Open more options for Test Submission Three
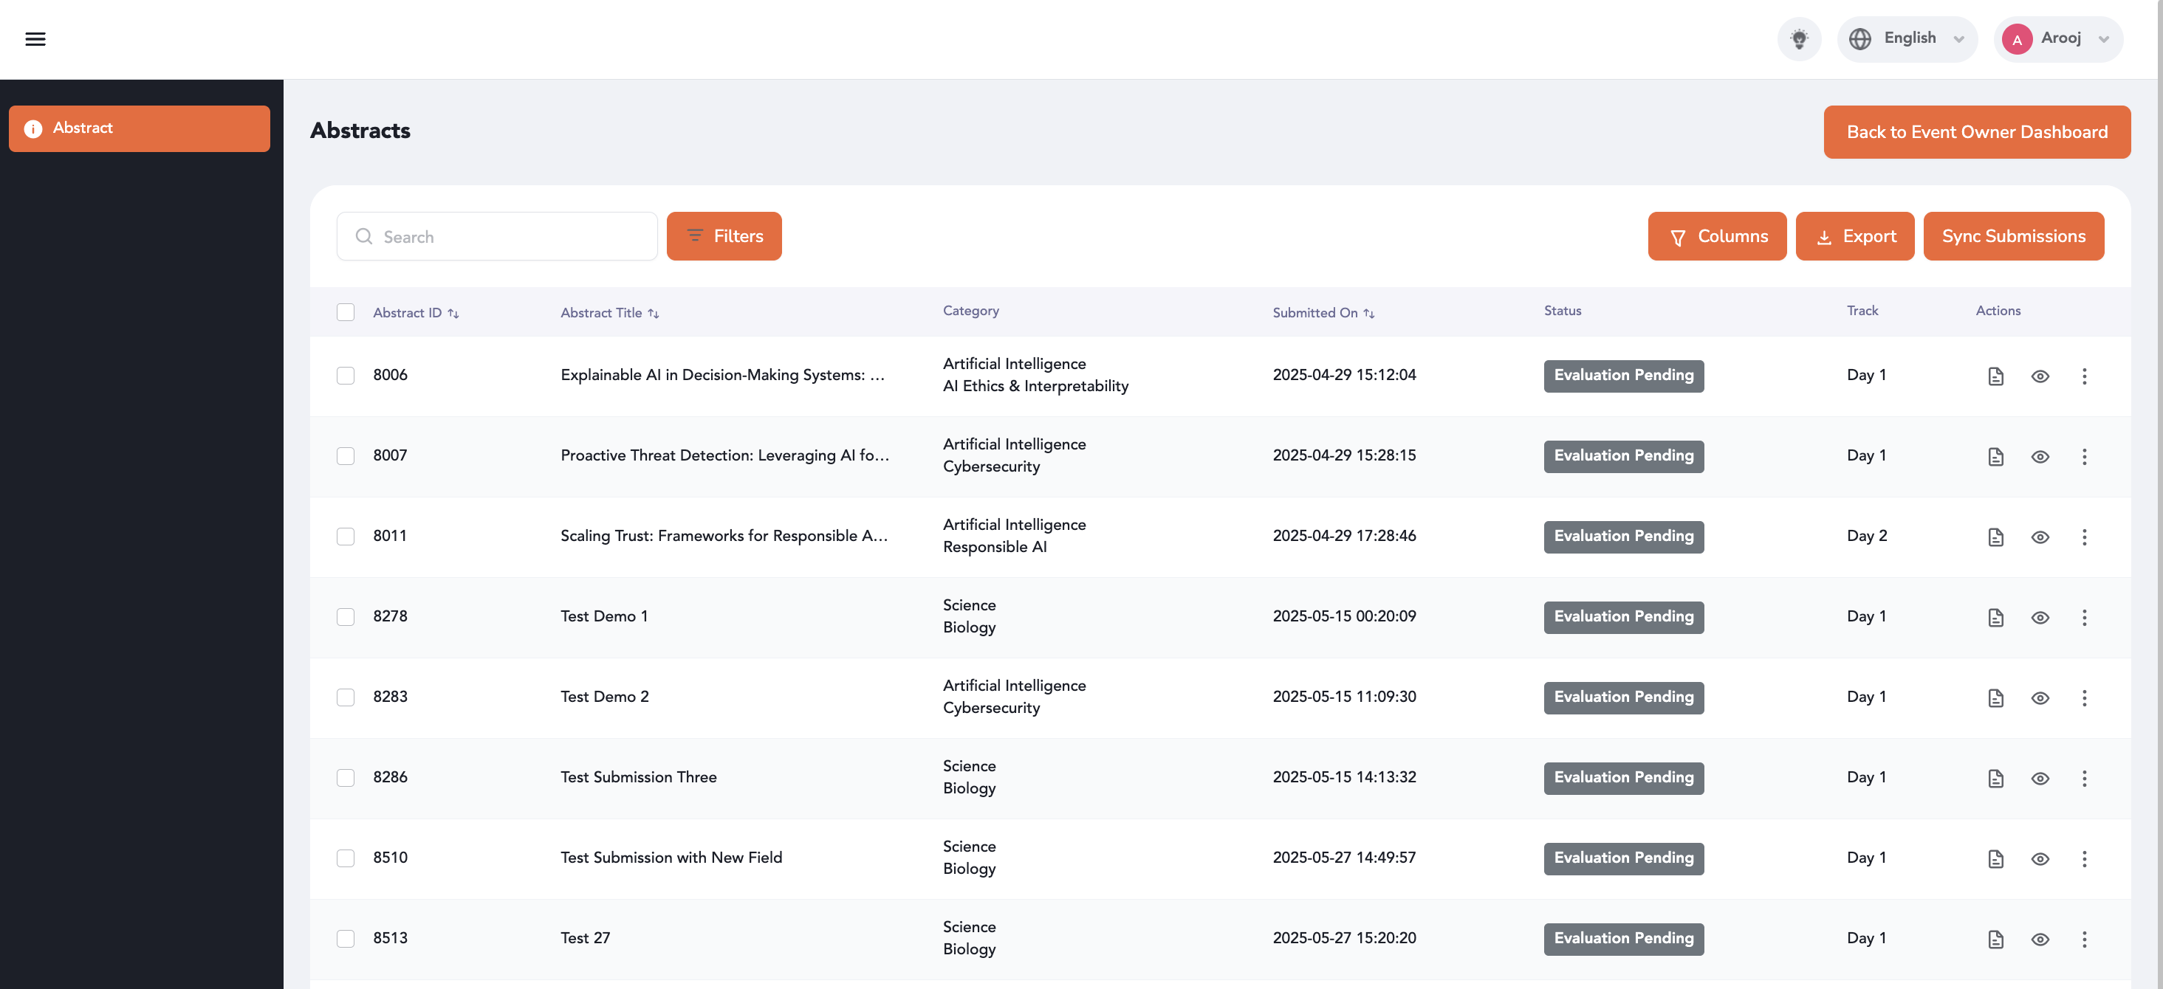The image size is (2163, 989). 2084,779
